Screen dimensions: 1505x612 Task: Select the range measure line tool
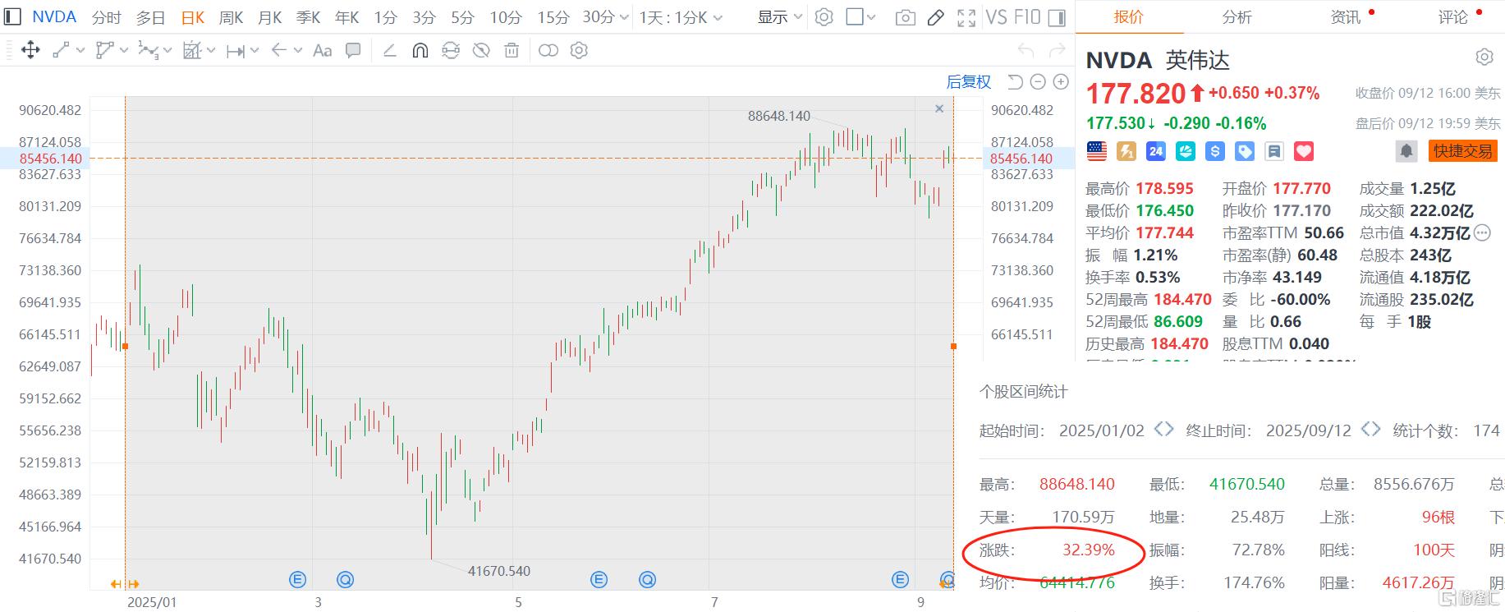pyautogui.click(x=236, y=50)
